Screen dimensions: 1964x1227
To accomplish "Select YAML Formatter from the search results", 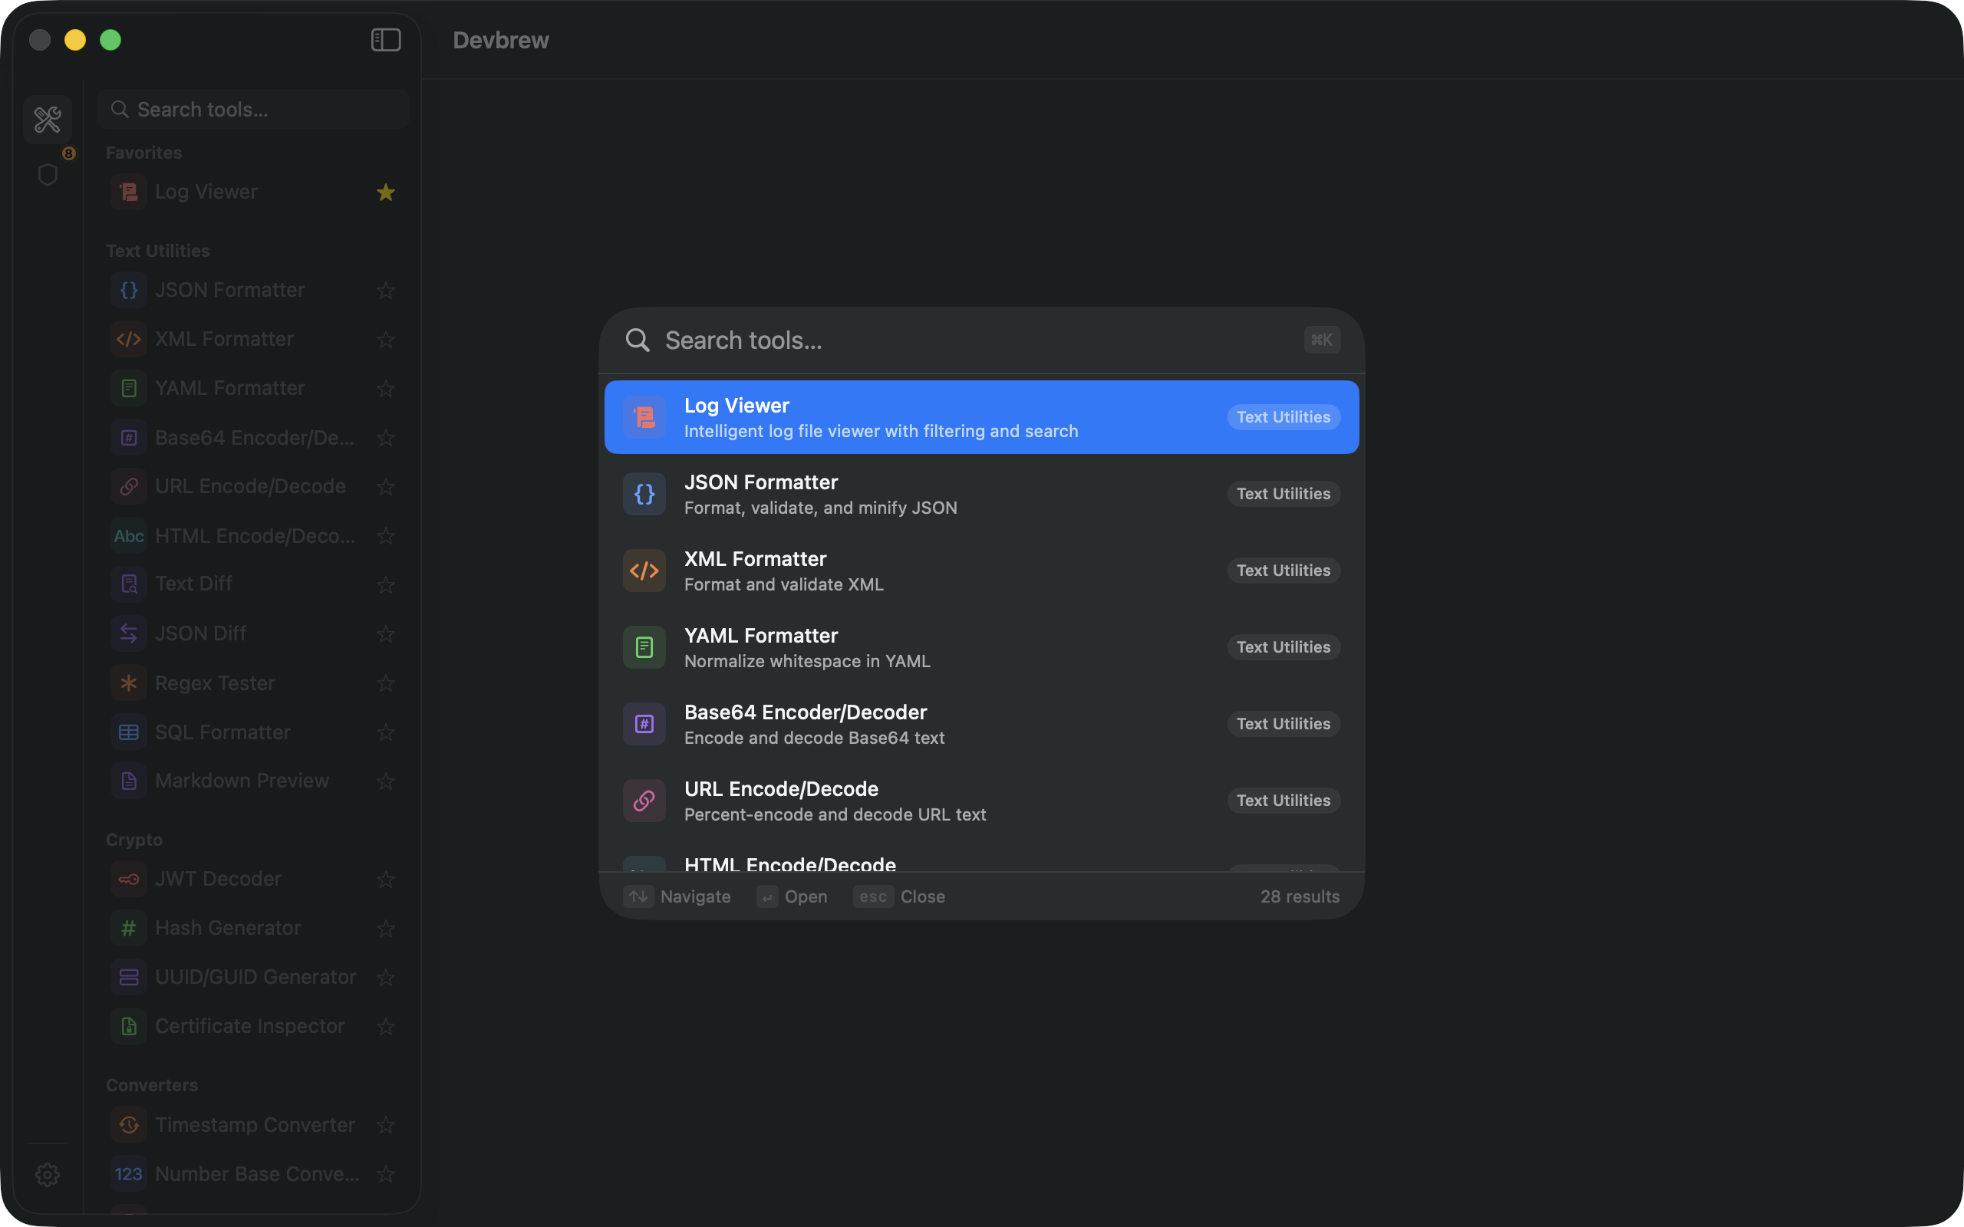I will pyautogui.click(x=893, y=646).
